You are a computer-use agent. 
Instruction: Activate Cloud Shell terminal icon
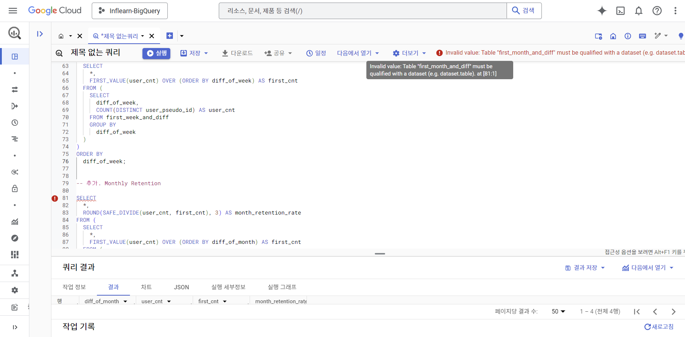(620, 11)
